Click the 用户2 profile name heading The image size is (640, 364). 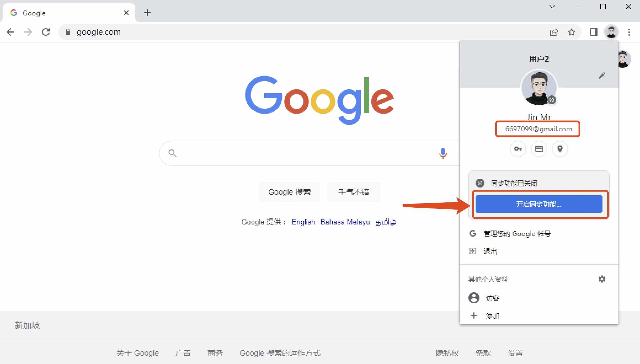(x=539, y=59)
